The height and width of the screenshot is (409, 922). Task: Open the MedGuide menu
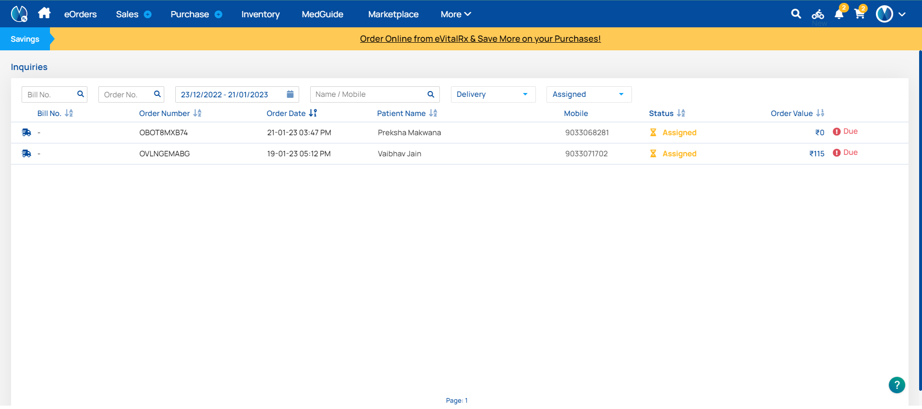(322, 14)
